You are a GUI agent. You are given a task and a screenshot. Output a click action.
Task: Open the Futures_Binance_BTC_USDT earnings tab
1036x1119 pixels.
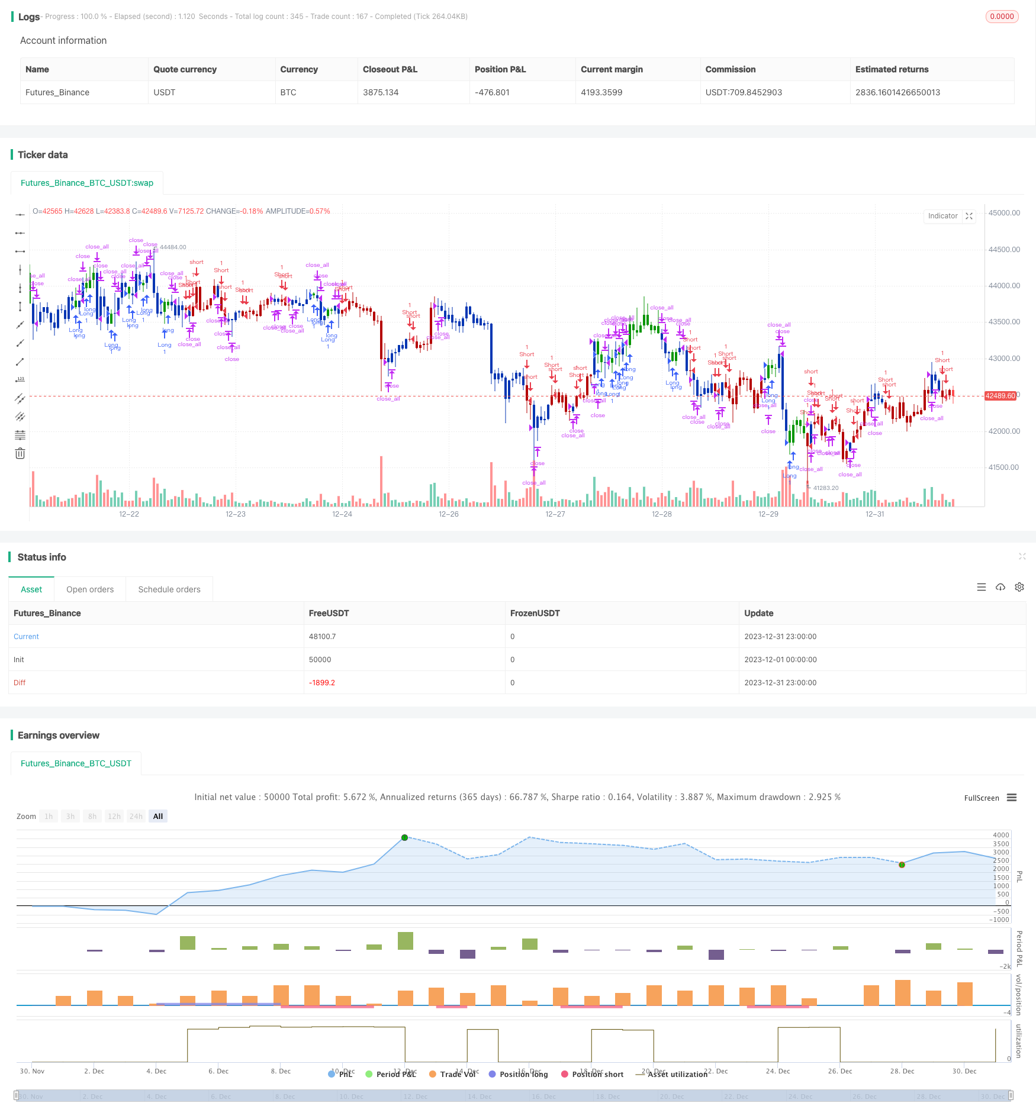pos(76,763)
